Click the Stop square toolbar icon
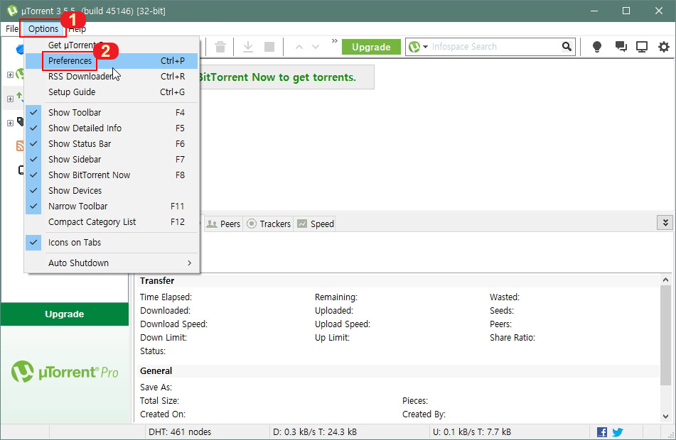The image size is (676, 440). [269, 47]
